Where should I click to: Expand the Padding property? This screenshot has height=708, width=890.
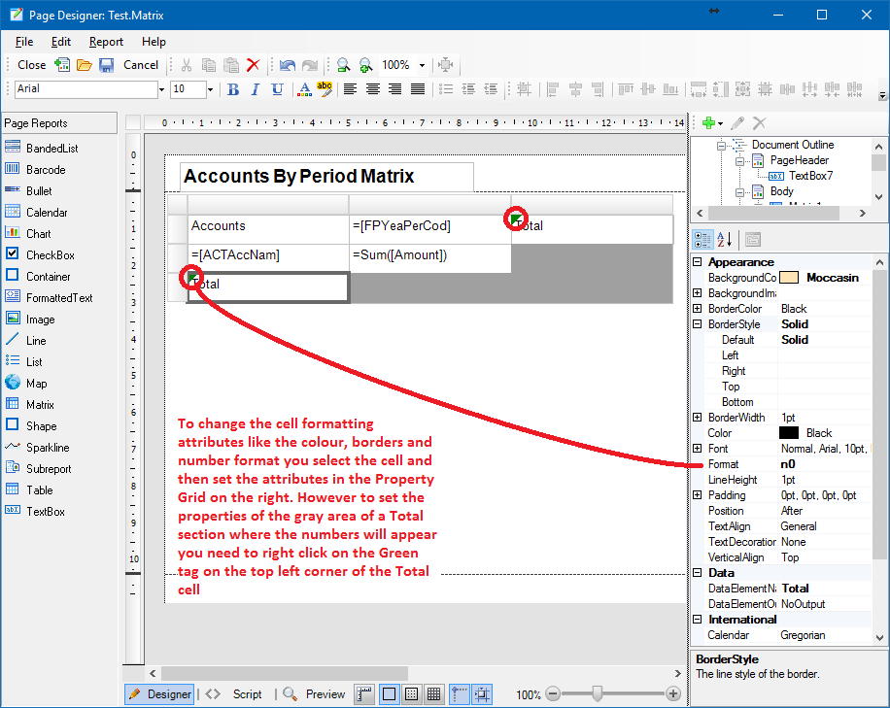click(698, 494)
